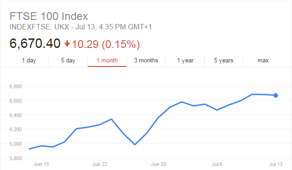
Task: Click the 10.29 (0.15%) change text
Action: click(106, 44)
